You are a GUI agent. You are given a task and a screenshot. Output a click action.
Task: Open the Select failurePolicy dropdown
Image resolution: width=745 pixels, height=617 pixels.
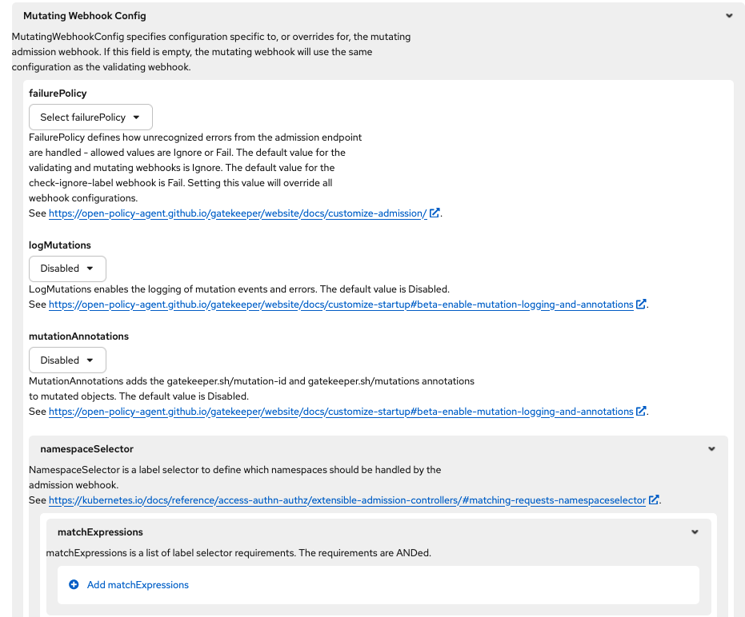(x=90, y=117)
